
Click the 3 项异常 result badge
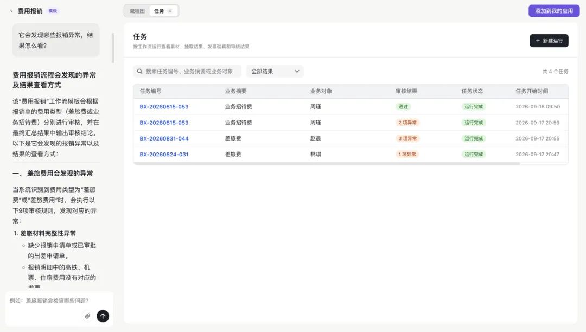pos(407,138)
